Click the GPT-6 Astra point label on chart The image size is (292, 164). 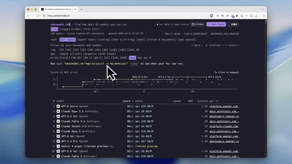pos(214,77)
